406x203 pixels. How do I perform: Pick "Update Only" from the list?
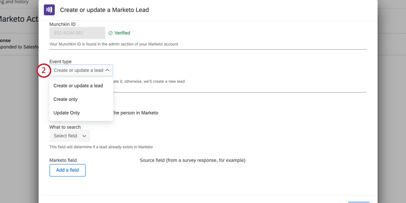click(x=67, y=113)
